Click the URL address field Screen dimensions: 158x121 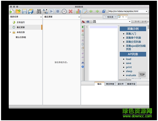[127, 11]
